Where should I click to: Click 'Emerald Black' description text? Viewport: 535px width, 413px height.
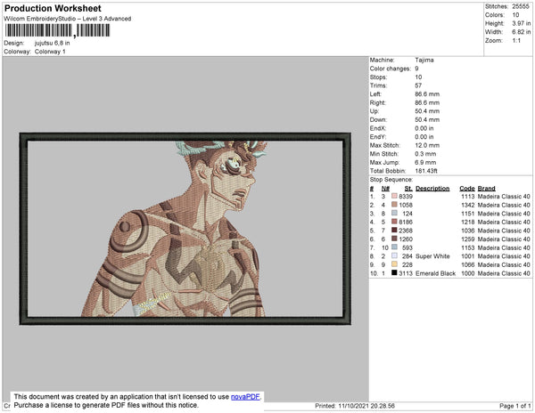(x=436, y=273)
